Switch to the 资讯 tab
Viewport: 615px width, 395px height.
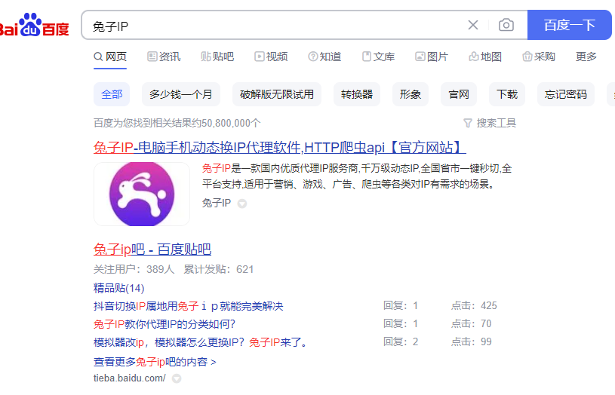tap(164, 57)
